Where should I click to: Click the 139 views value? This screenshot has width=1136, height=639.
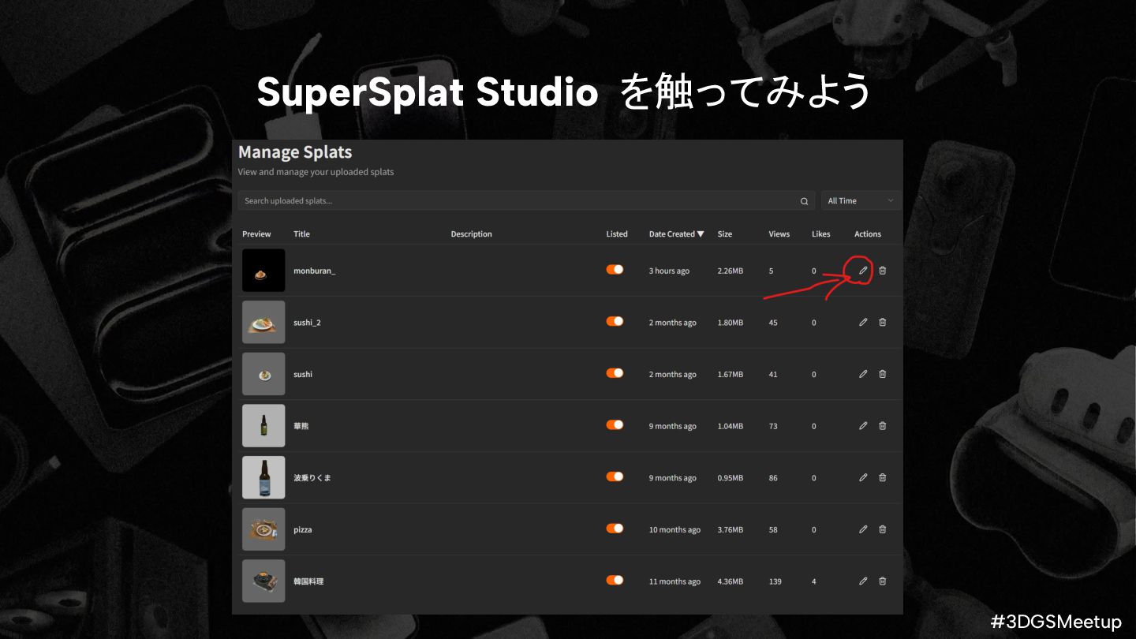coord(775,581)
